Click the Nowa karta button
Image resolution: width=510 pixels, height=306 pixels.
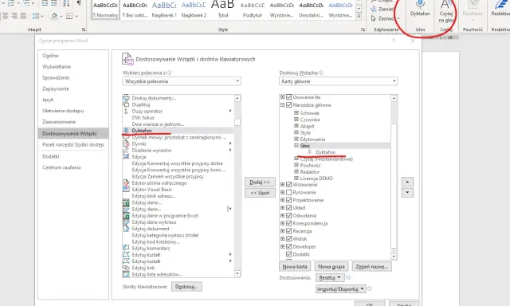295,267
